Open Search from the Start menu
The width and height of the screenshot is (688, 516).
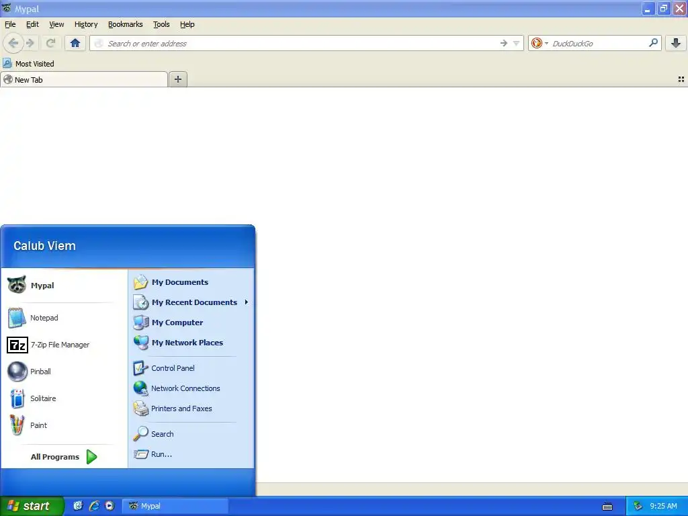click(191, 434)
